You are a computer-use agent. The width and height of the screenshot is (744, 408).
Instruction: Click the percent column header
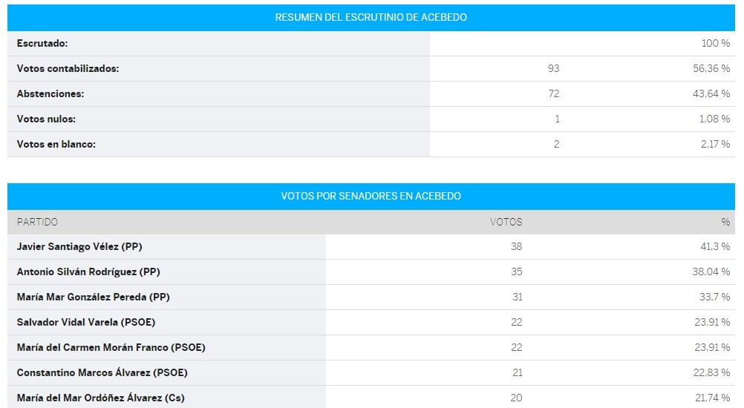(x=725, y=223)
